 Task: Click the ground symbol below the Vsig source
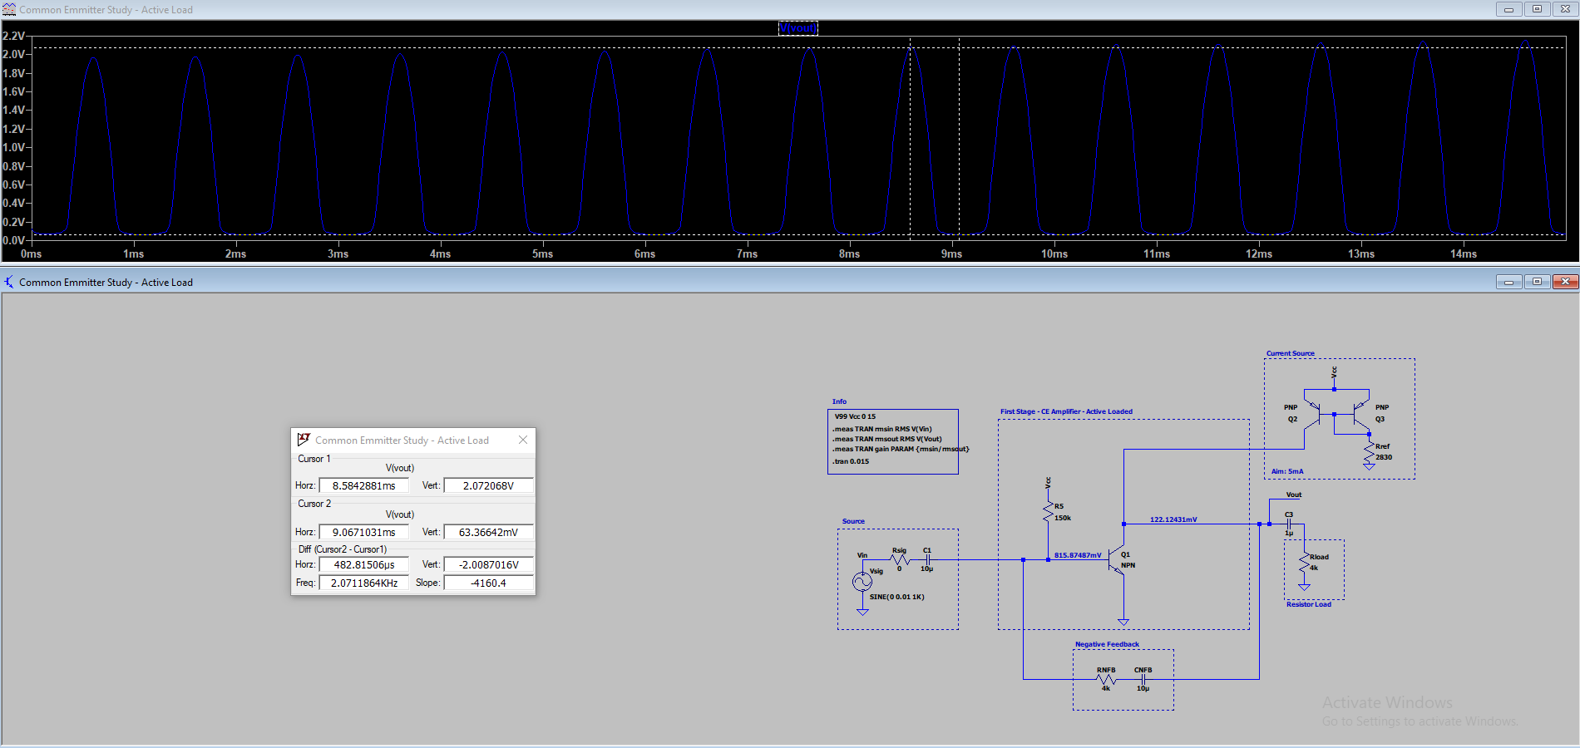coord(862,612)
